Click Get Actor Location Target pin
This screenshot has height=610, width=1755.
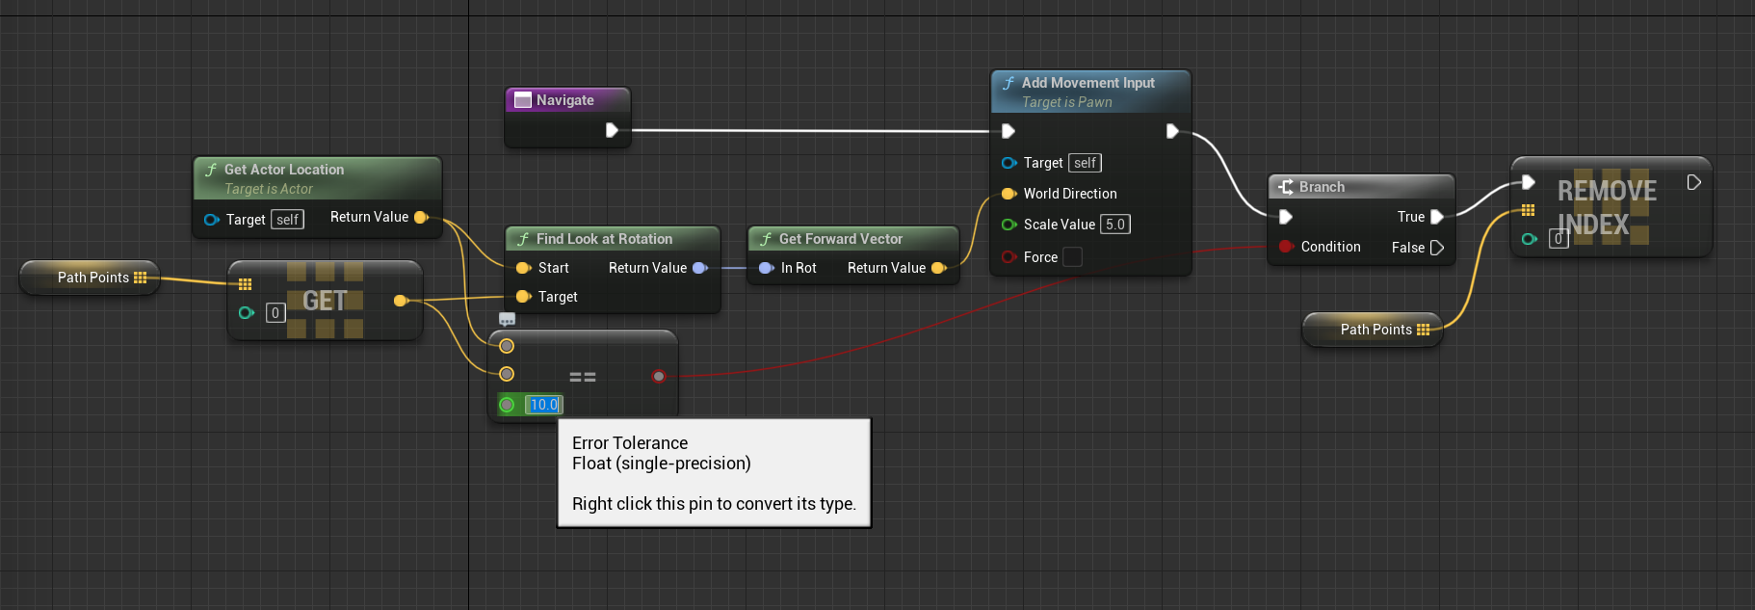[x=212, y=220]
